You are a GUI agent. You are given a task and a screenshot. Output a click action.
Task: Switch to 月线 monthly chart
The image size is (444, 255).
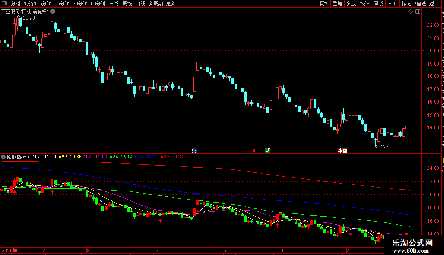[x=140, y=4]
